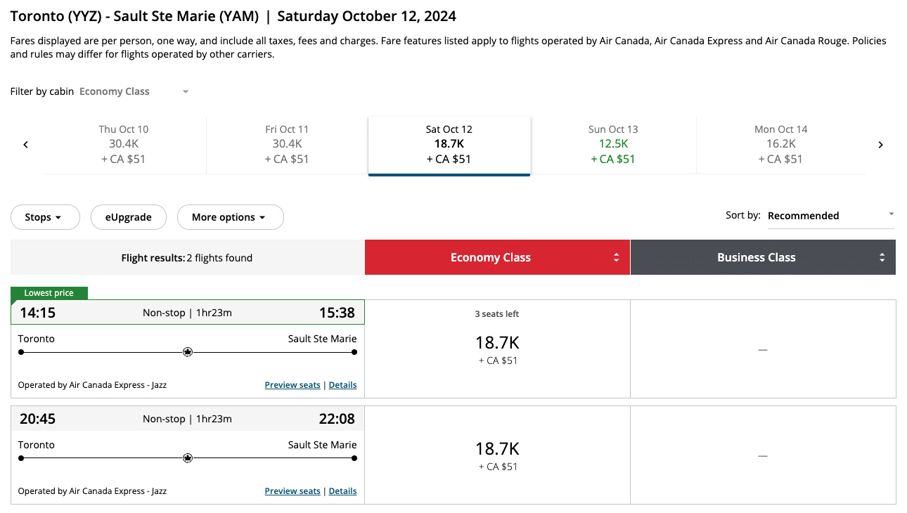907x513 pixels.
Task: Open Details for the 14:15 flight
Action: point(342,385)
